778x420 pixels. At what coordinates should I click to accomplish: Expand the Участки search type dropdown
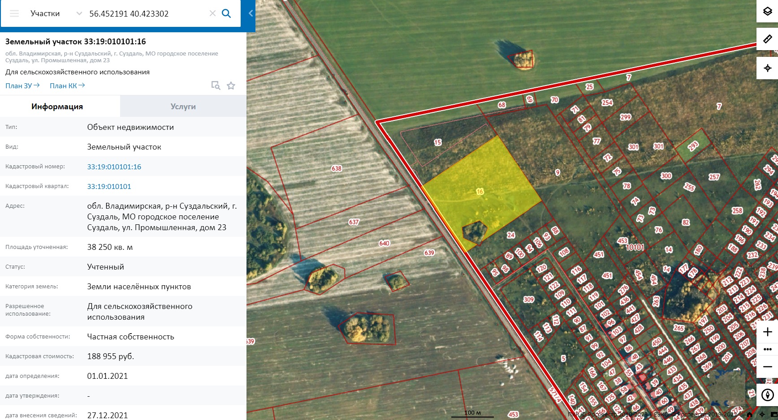pyautogui.click(x=79, y=13)
